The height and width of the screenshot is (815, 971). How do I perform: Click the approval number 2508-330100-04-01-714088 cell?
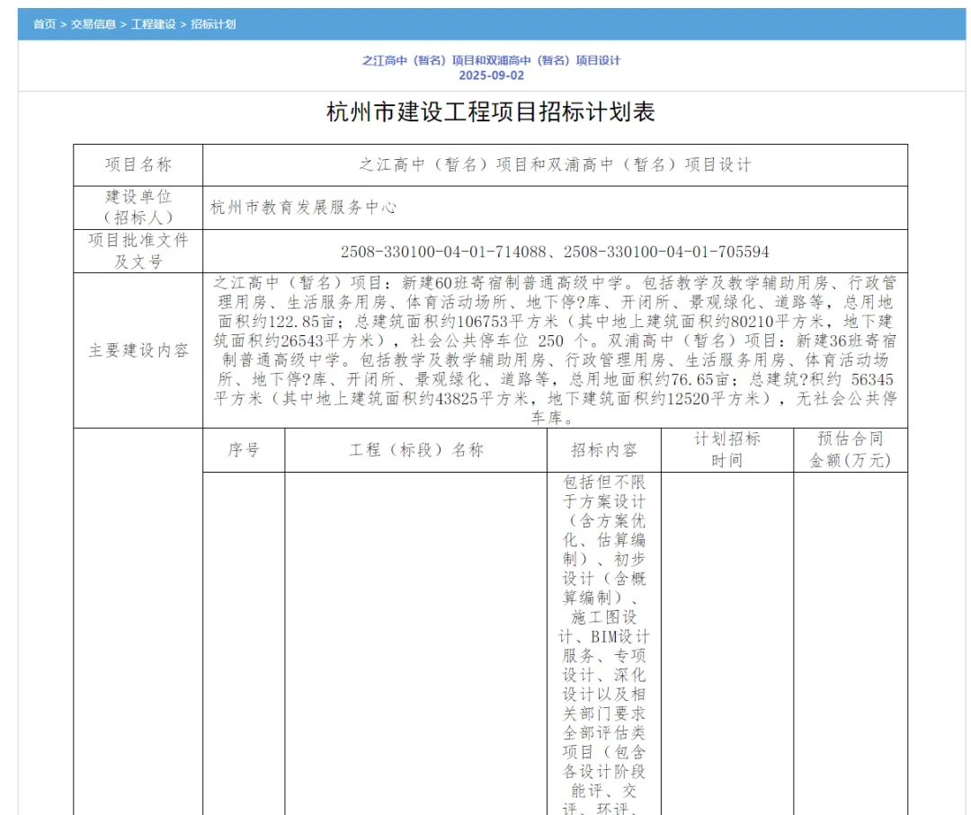point(555,252)
